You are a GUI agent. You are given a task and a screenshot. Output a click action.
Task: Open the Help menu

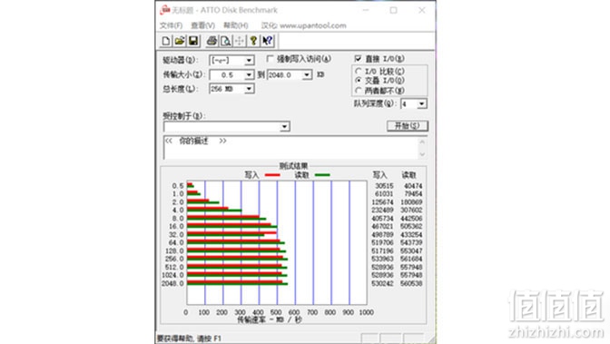236,25
